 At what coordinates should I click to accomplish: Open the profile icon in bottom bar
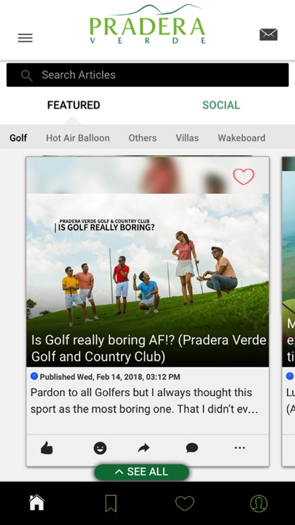(259, 503)
